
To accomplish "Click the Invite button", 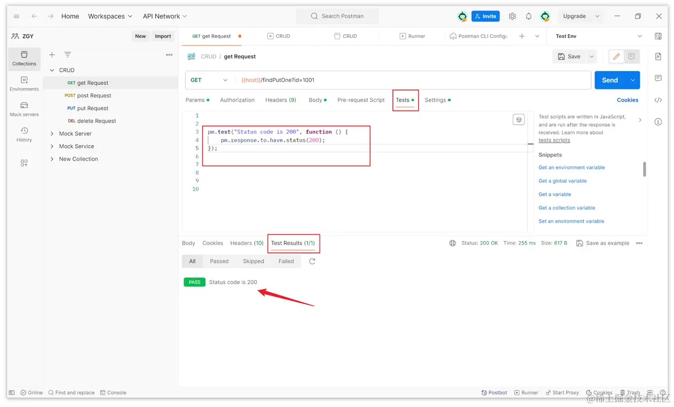I will point(485,16).
